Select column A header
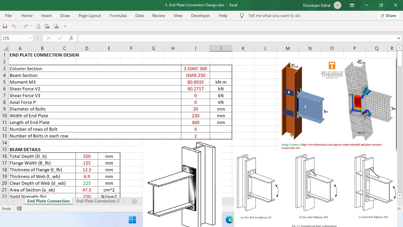Viewport: 403px width, 227px height. coord(20,48)
